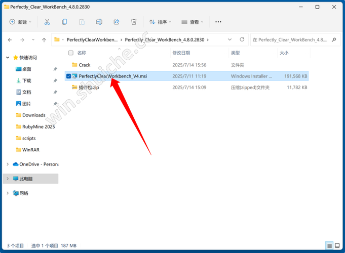Uncheck the PerfectlyClearWorkbench_V4.msi checkbox
The image size is (345, 253).
[x=68, y=76]
